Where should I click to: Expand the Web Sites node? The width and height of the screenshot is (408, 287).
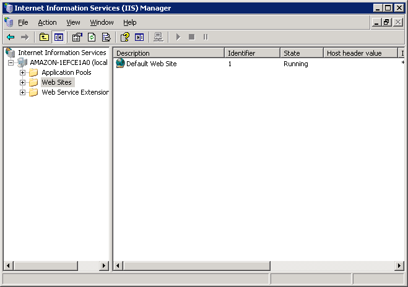(x=23, y=82)
